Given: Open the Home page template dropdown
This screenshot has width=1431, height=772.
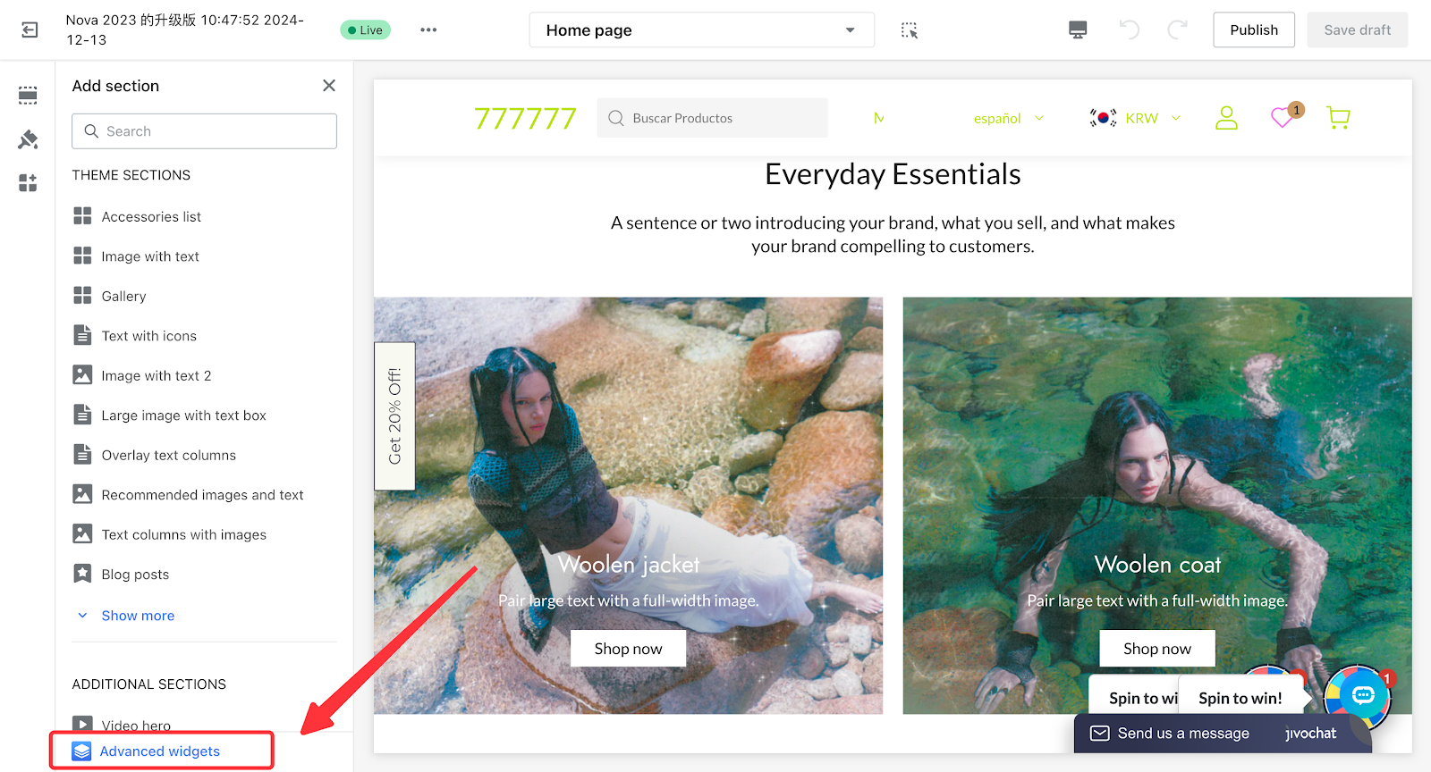Looking at the screenshot, I should (701, 30).
